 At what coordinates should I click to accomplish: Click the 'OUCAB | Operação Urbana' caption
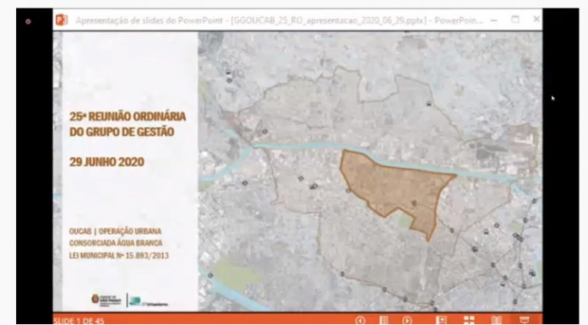click(x=115, y=231)
